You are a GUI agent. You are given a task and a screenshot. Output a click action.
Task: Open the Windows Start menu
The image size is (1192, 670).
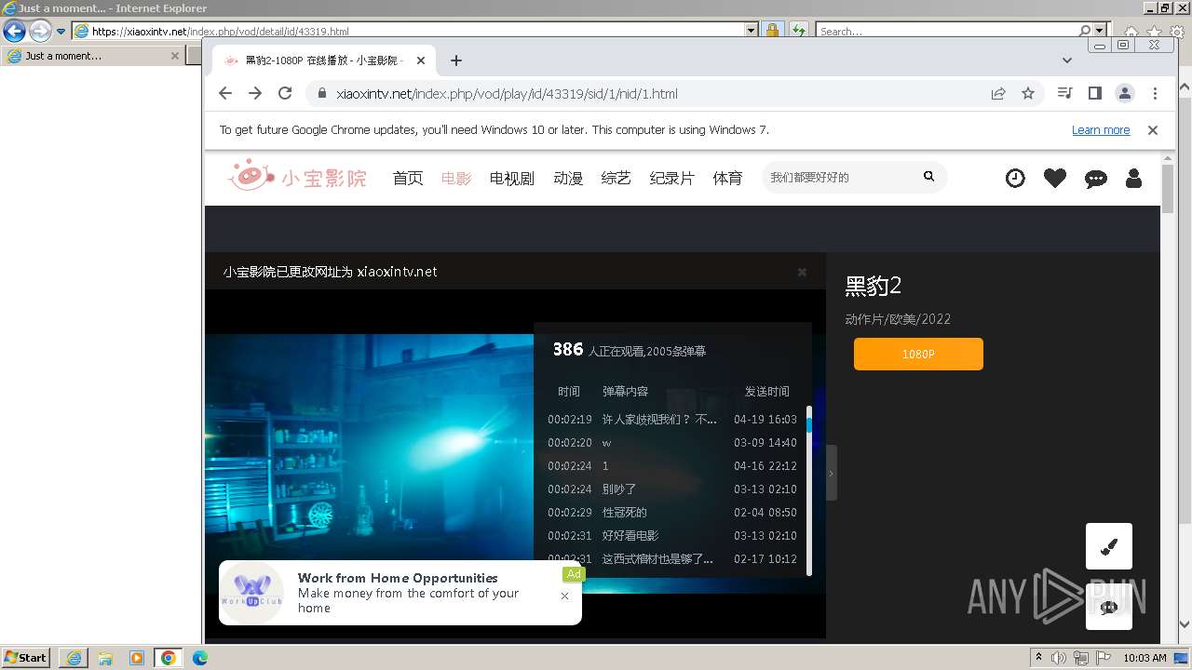point(26,658)
